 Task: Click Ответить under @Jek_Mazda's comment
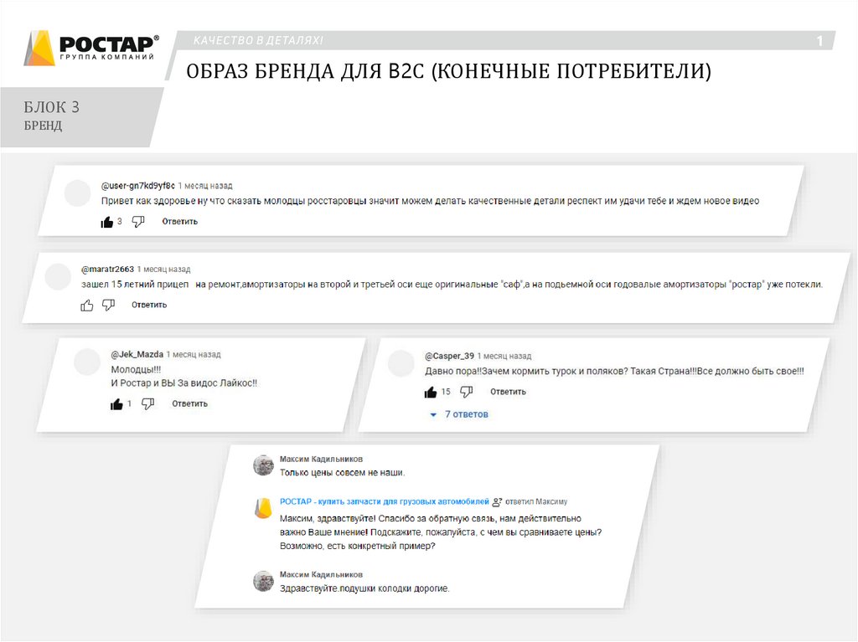[190, 404]
